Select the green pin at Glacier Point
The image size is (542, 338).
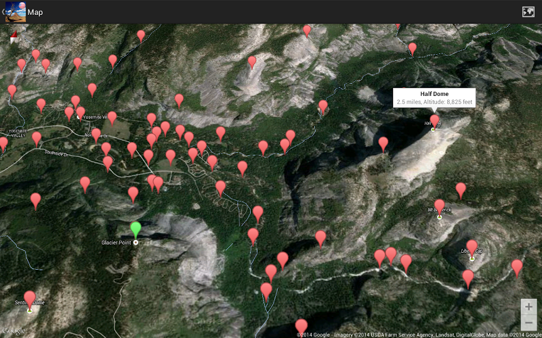point(136,230)
